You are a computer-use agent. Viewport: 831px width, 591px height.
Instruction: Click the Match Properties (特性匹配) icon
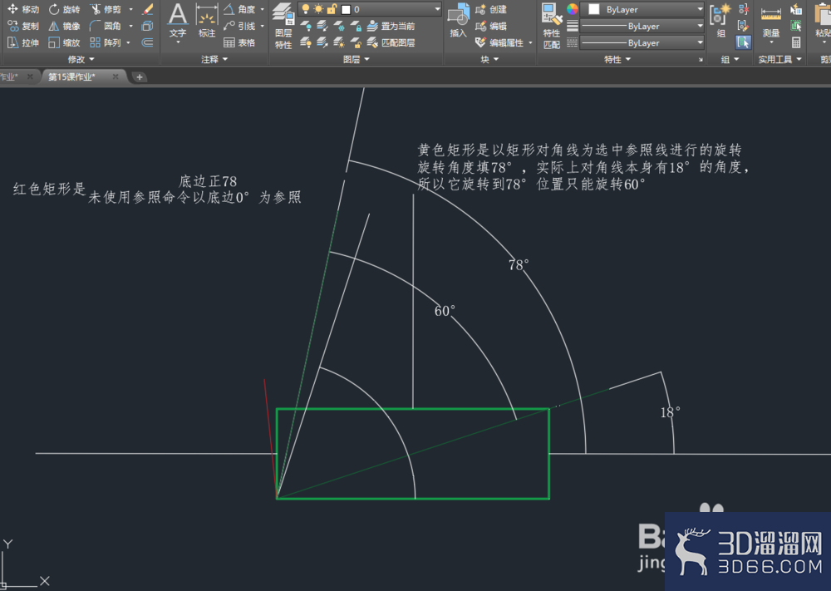pos(552,26)
